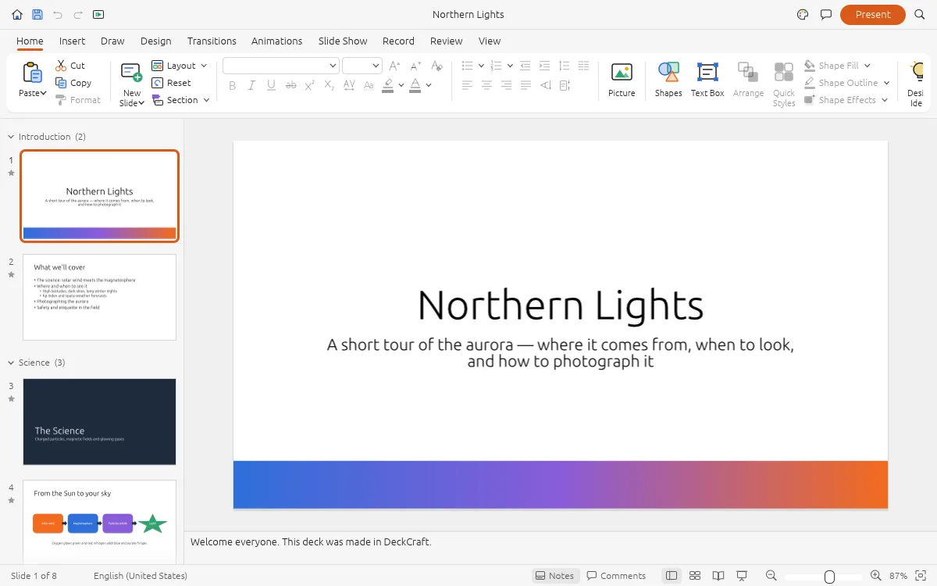The height and width of the screenshot is (586, 937).
Task: Click the columns layout icon
Action: tap(584, 66)
